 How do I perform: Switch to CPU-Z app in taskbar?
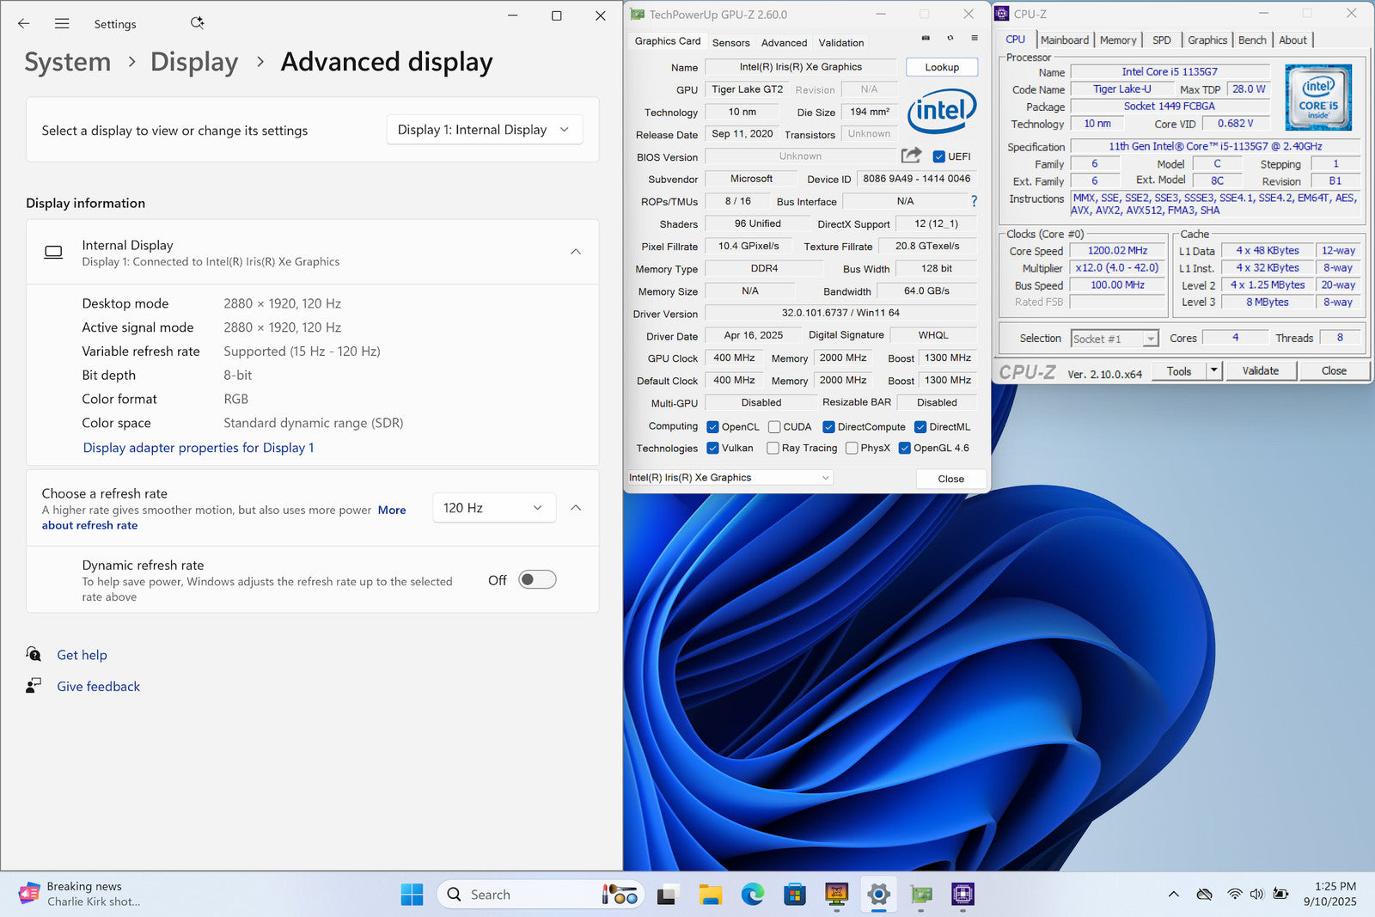pyautogui.click(x=962, y=895)
